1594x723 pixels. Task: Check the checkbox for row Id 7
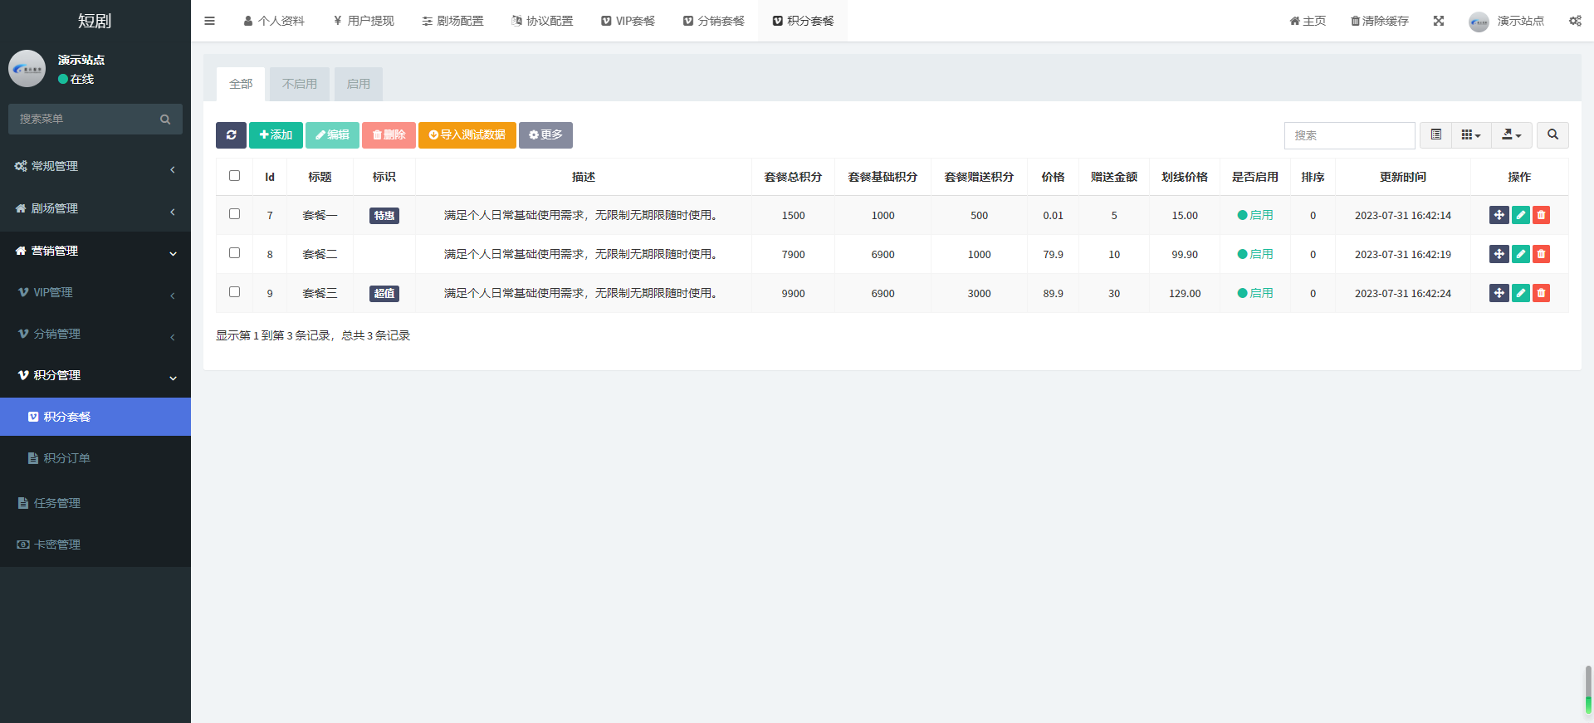coord(234,214)
